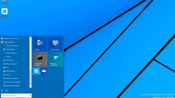Click the apps list scrollbar thumb
This screenshot has height=98, width=175.
[x=30, y=77]
